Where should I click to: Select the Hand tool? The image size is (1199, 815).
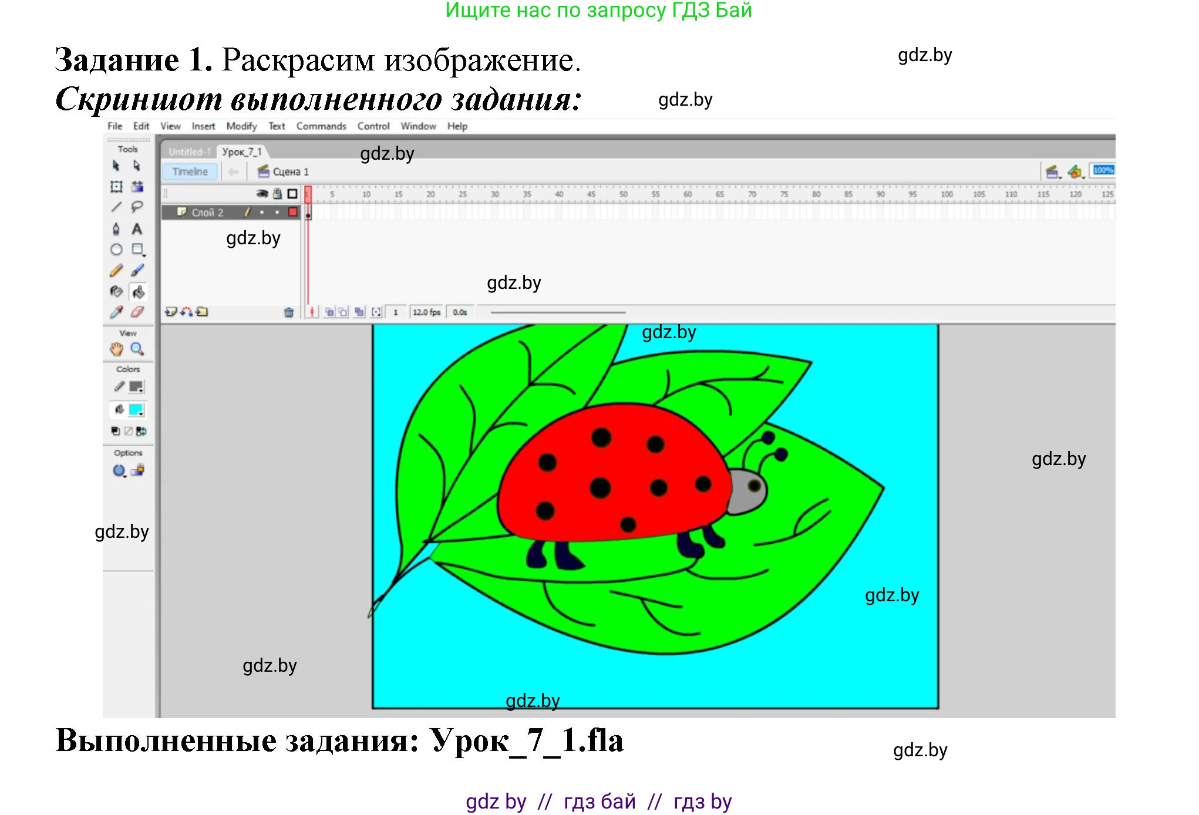coord(117,349)
